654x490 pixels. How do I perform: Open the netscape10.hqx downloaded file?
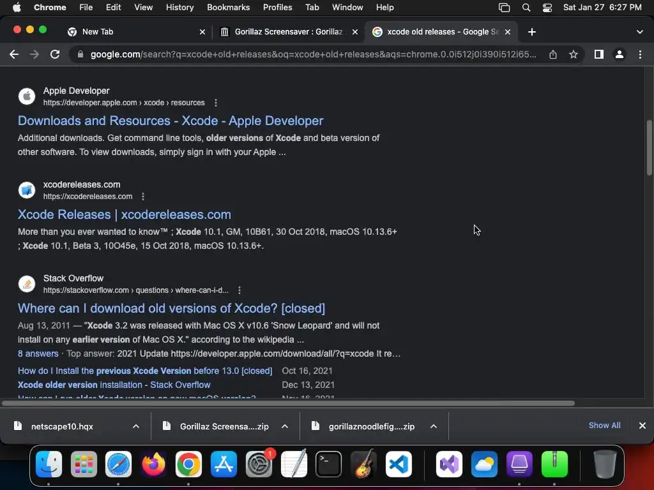click(x=62, y=426)
